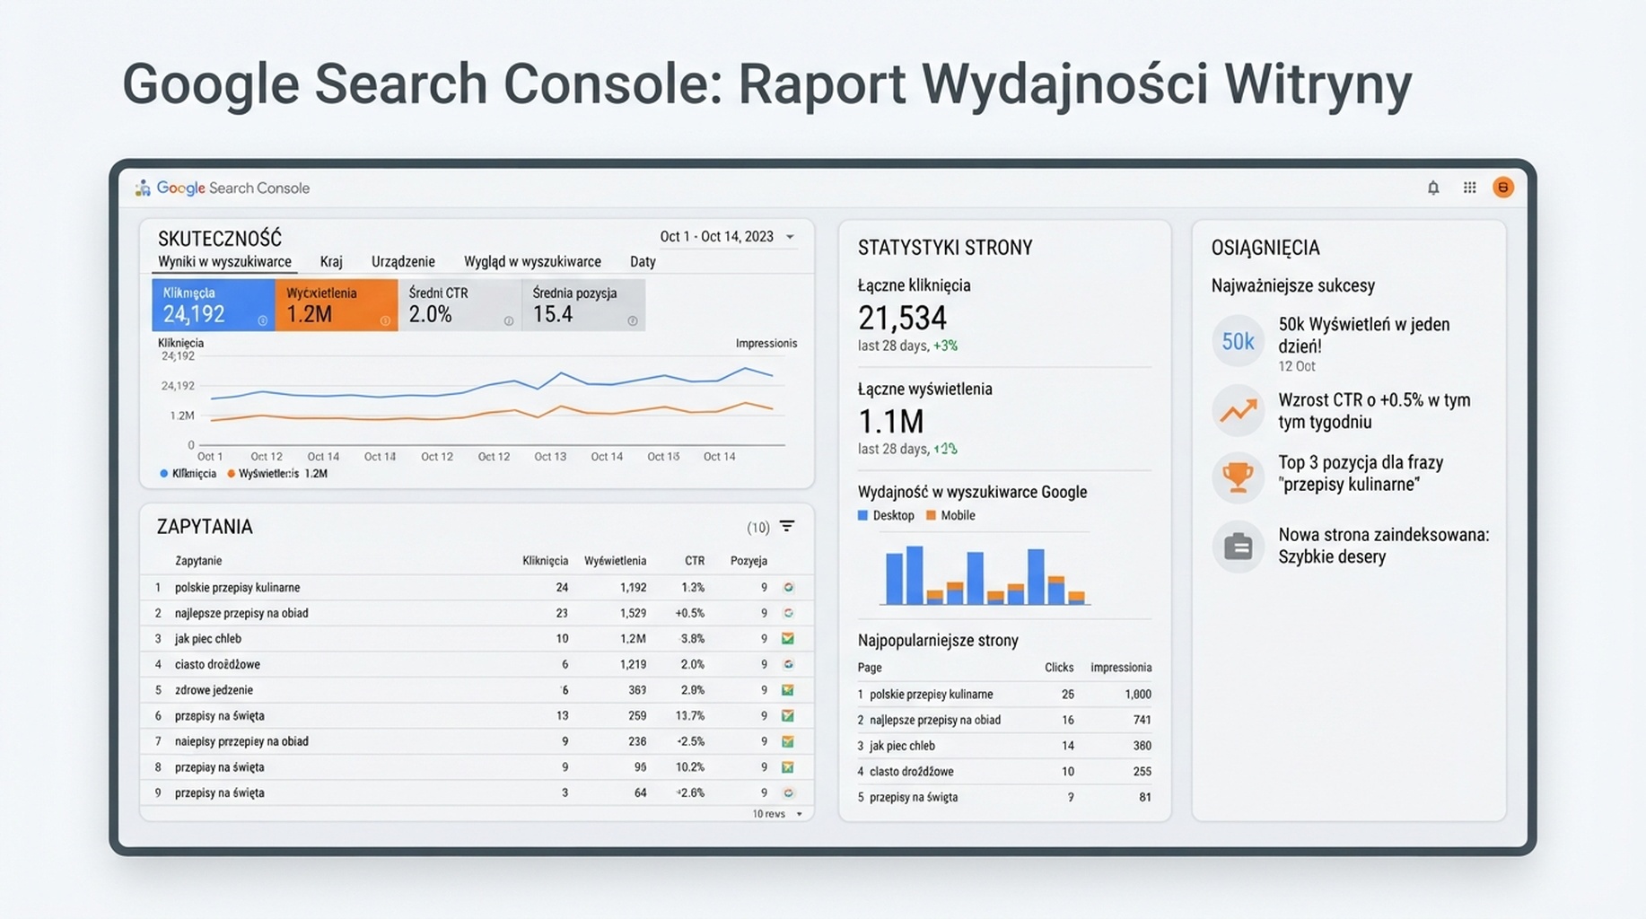
Task: Click the briefcase icon for indexed page
Action: (1238, 546)
